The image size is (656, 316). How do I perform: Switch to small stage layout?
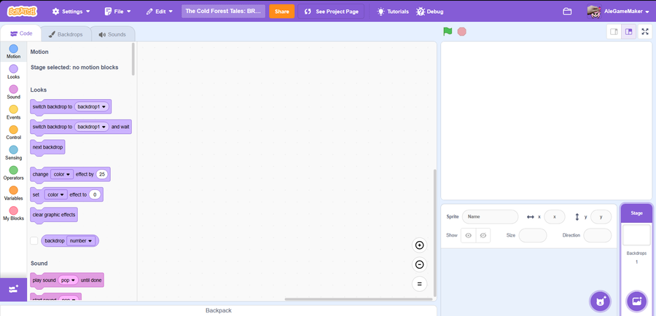(x=614, y=32)
